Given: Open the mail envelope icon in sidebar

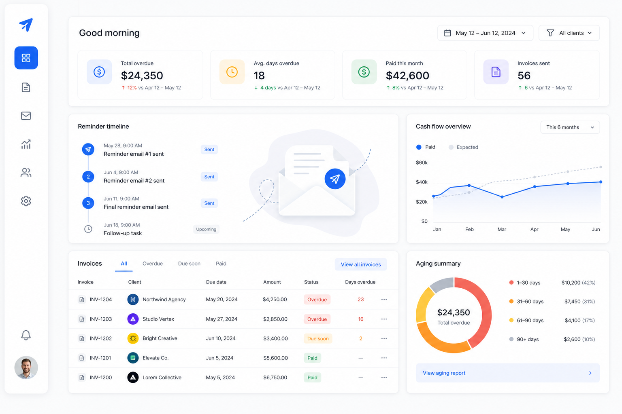Looking at the screenshot, I should point(26,116).
